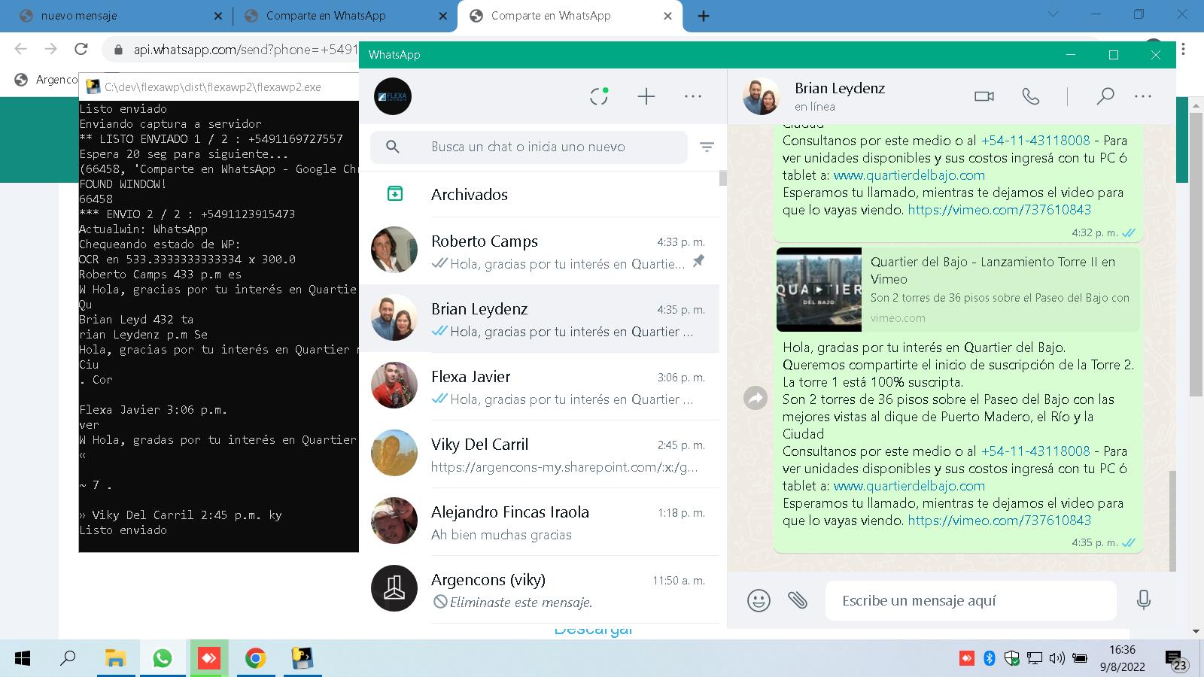Click the search chat input field
The height and width of the screenshot is (677, 1204).
point(528,147)
